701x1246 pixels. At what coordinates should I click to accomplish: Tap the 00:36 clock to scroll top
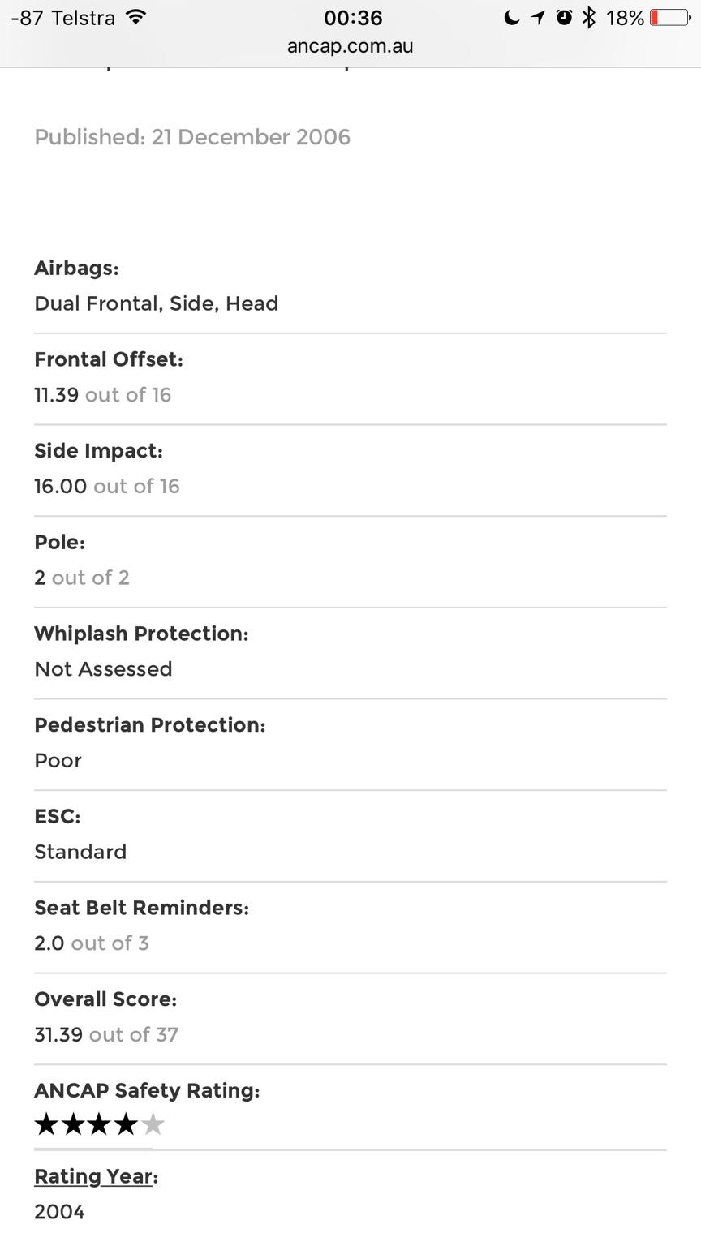[353, 18]
